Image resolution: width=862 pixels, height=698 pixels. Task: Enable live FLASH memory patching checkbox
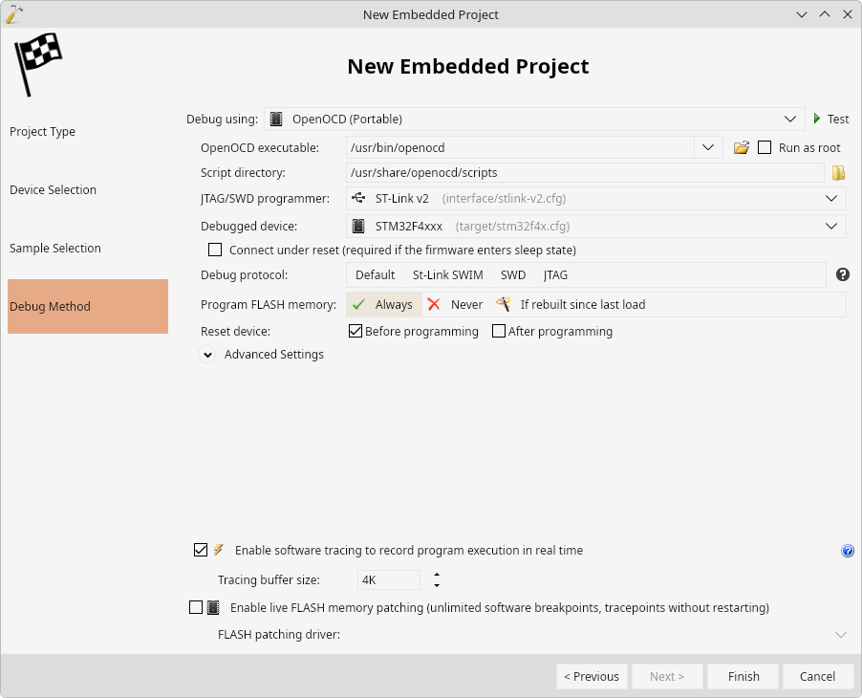pos(196,607)
